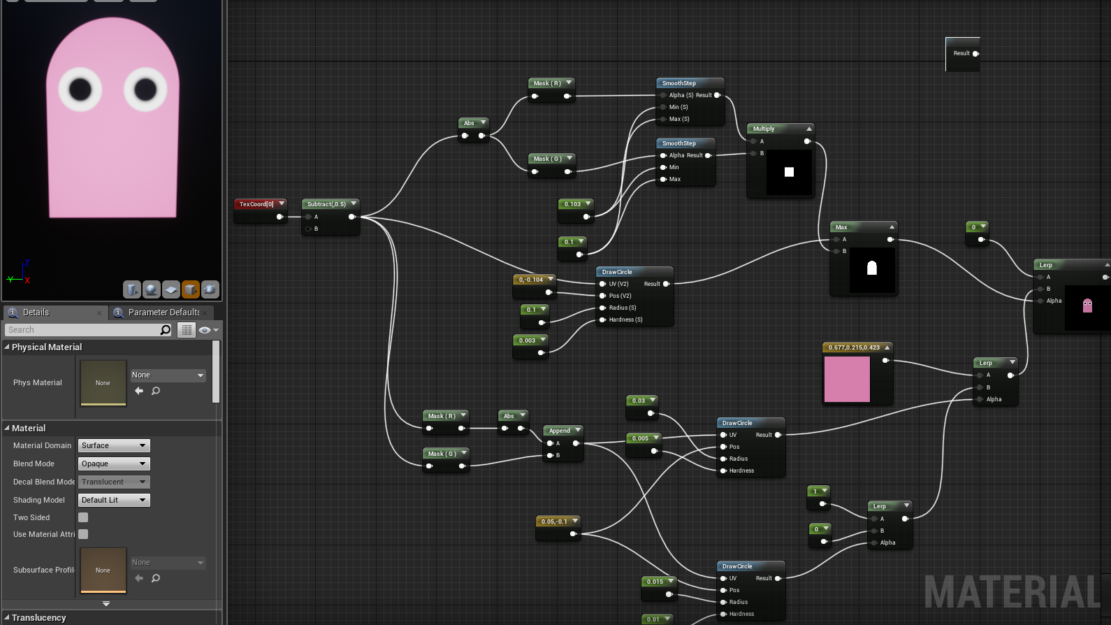Toggle the Use Material Attributes checkbox
The height and width of the screenshot is (625, 1111).
pyautogui.click(x=83, y=534)
